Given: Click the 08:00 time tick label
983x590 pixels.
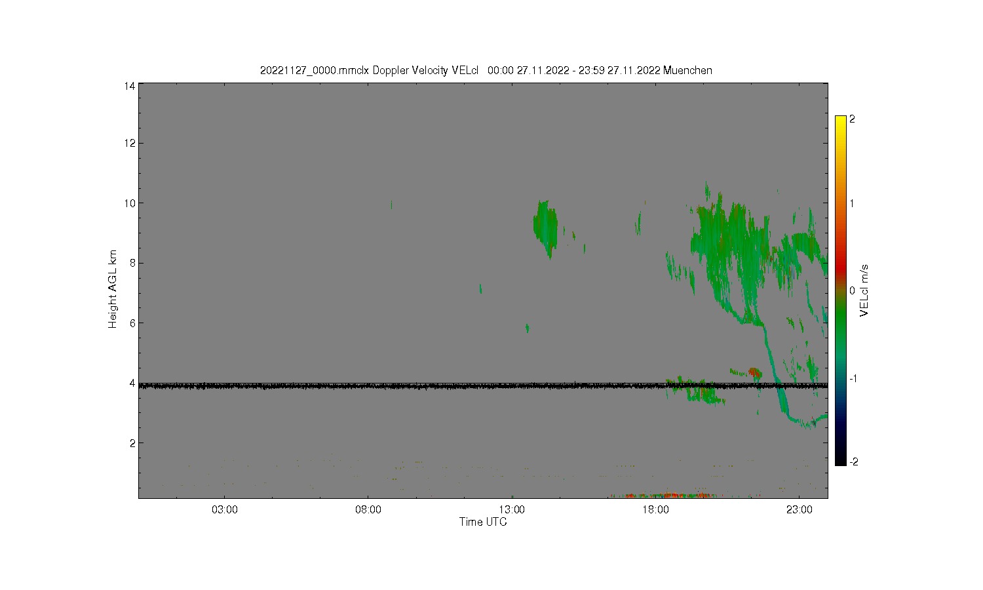Looking at the screenshot, I should tap(368, 509).
